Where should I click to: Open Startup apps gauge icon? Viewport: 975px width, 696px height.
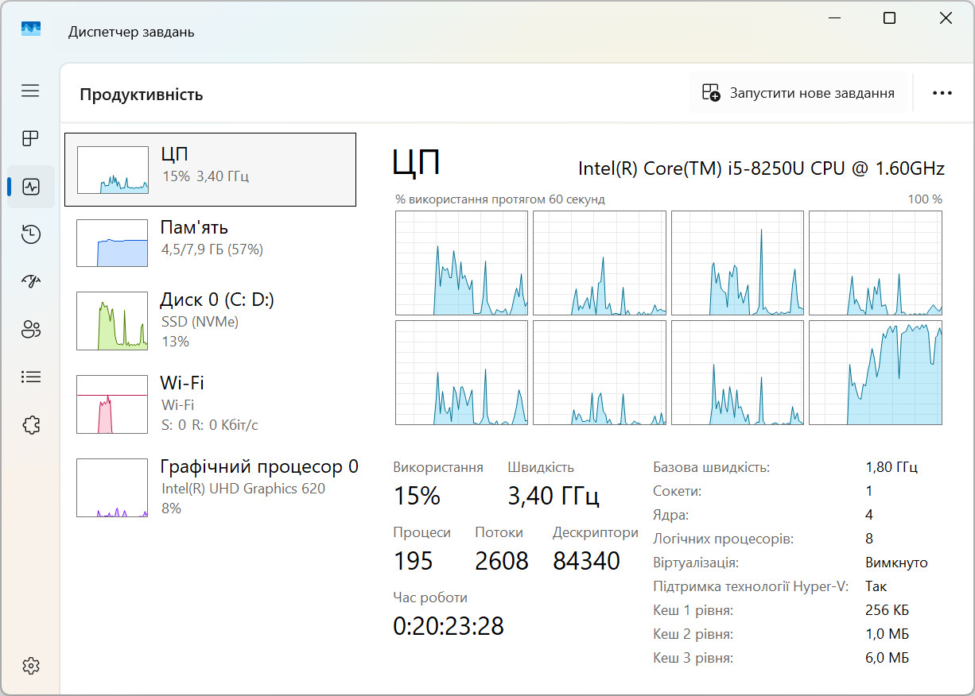(30, 281)
